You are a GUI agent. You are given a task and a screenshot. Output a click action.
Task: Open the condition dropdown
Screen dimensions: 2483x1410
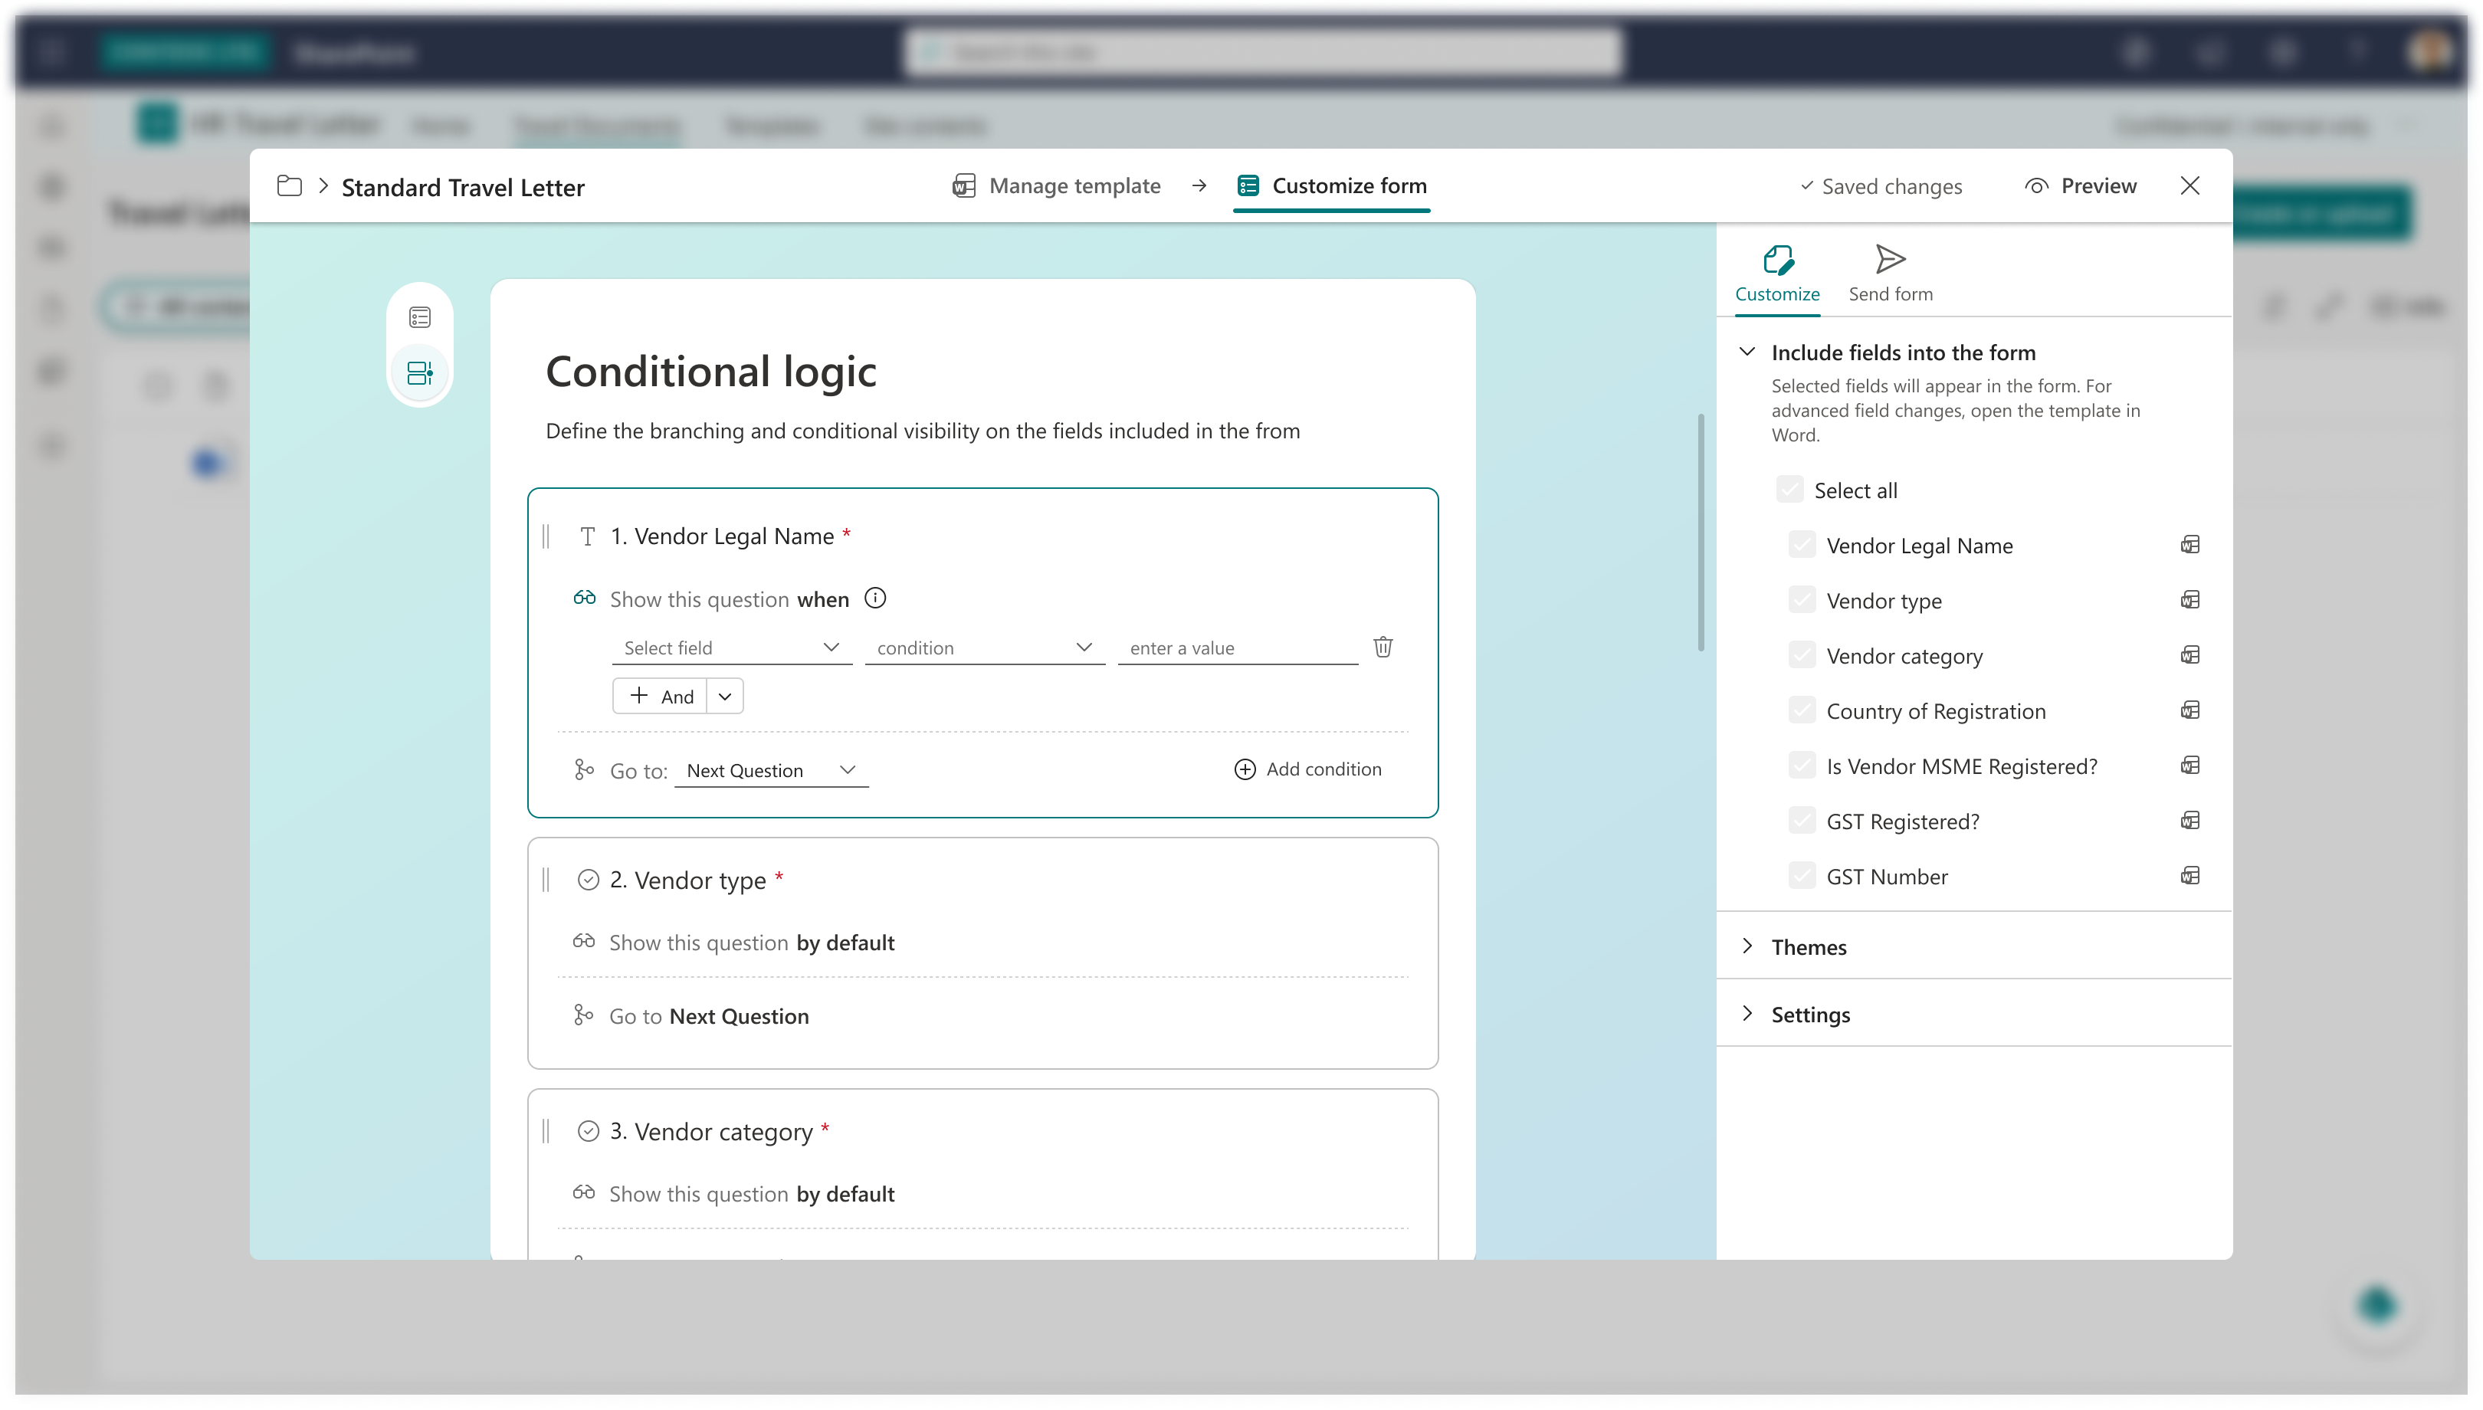[985, 648]
